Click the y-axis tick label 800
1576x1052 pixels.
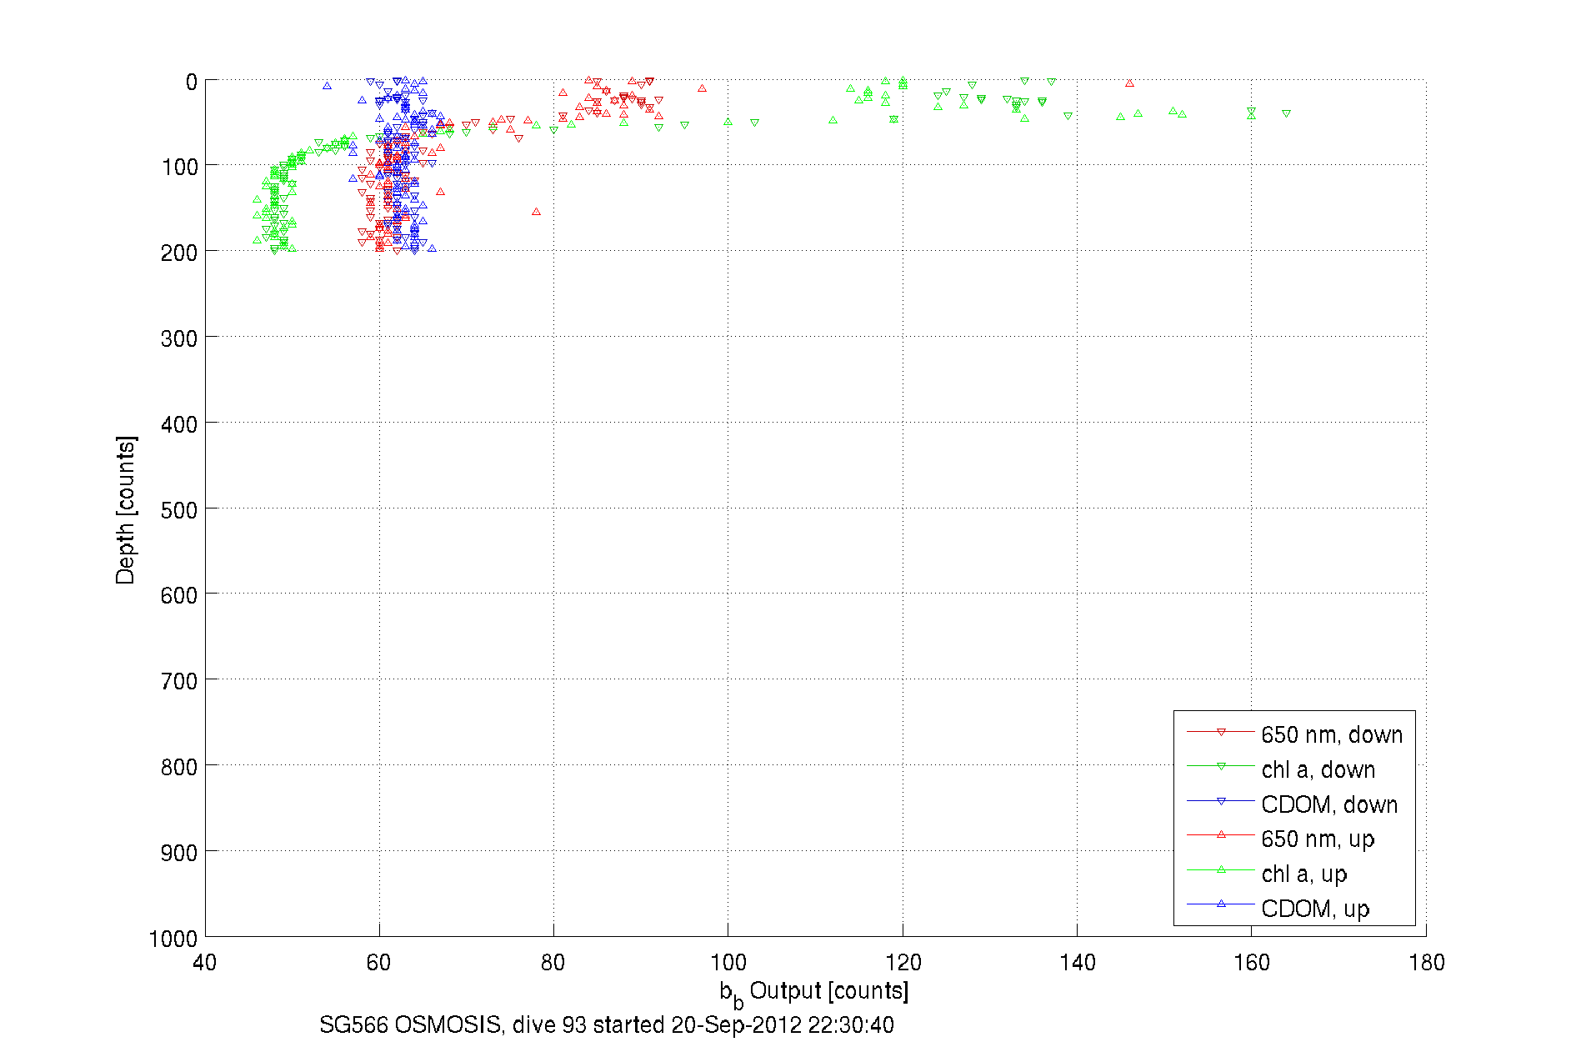(x=179, y=767)
